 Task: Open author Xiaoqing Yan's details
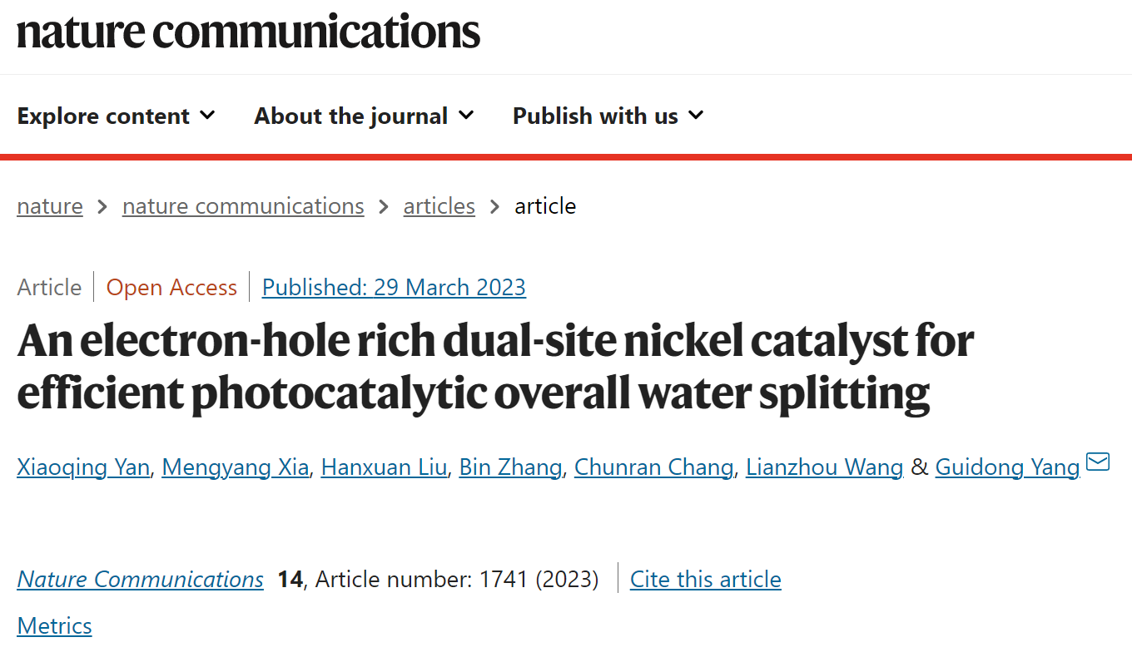(83, 467)
